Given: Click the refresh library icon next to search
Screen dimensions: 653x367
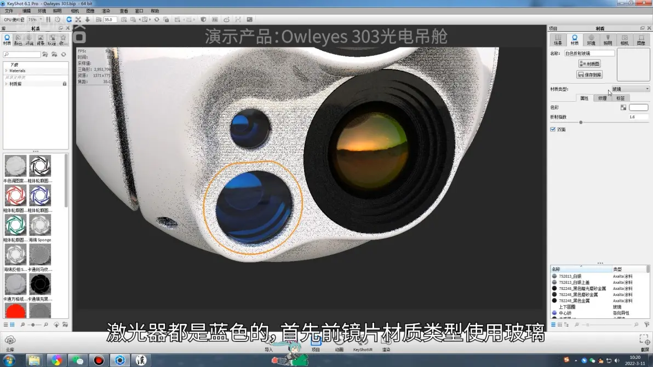Looking at the screenshot, I should (64, 55).
